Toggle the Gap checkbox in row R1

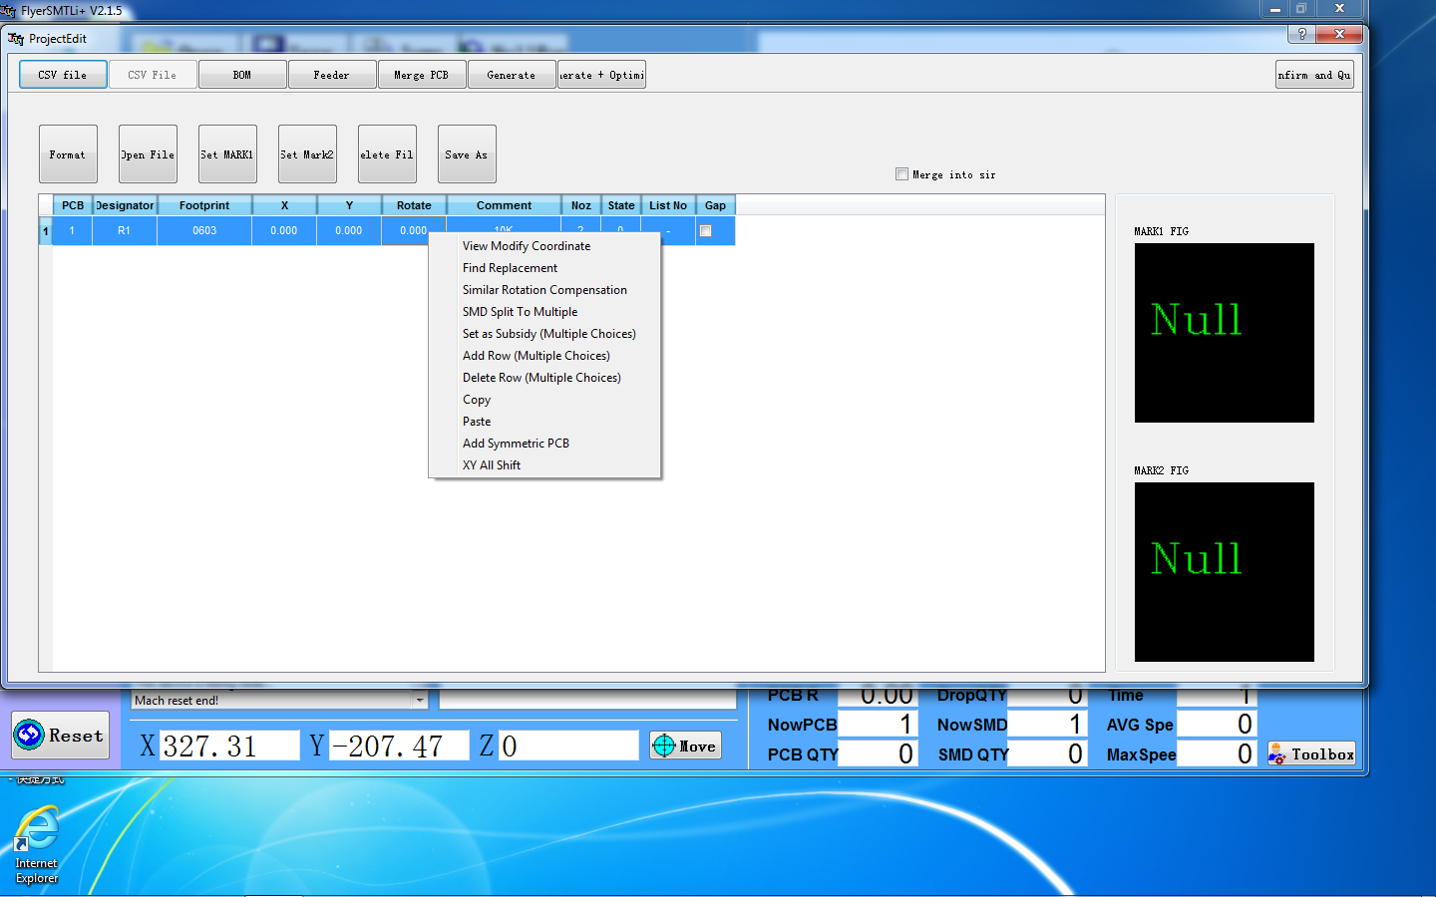705,230
